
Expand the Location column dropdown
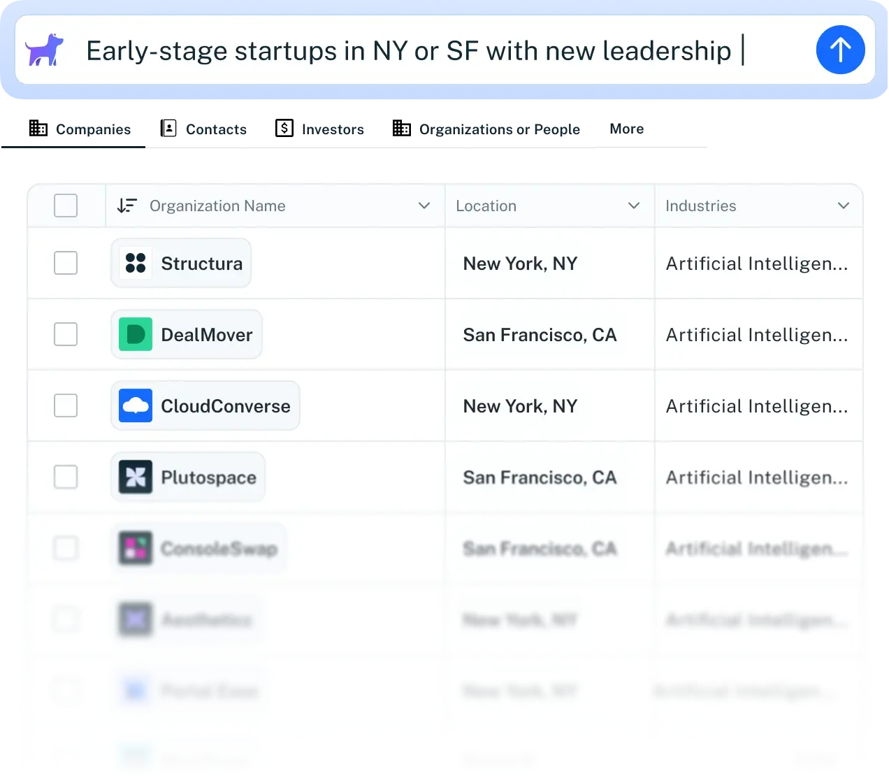coord(634,206)
